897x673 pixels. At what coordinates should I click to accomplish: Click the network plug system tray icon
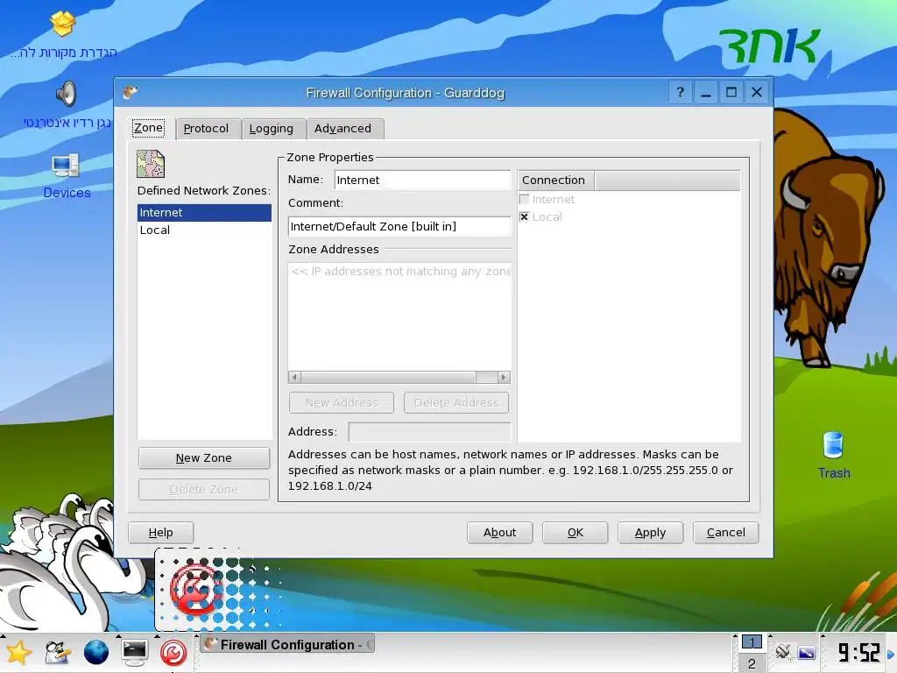click(x=783, y=652)
